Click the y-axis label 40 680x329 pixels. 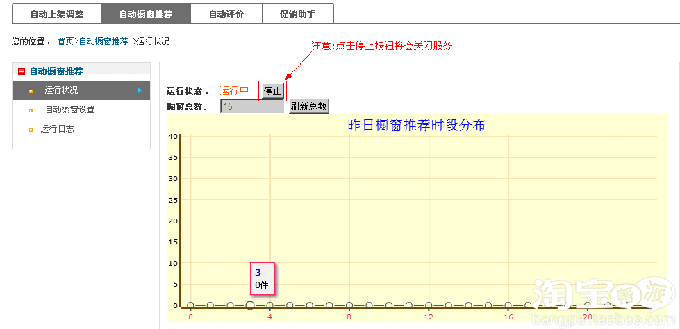[x=172, y=136]
